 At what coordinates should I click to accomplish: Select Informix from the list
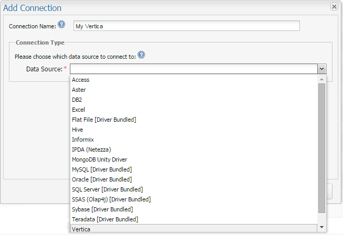click(x=83, y=140)
